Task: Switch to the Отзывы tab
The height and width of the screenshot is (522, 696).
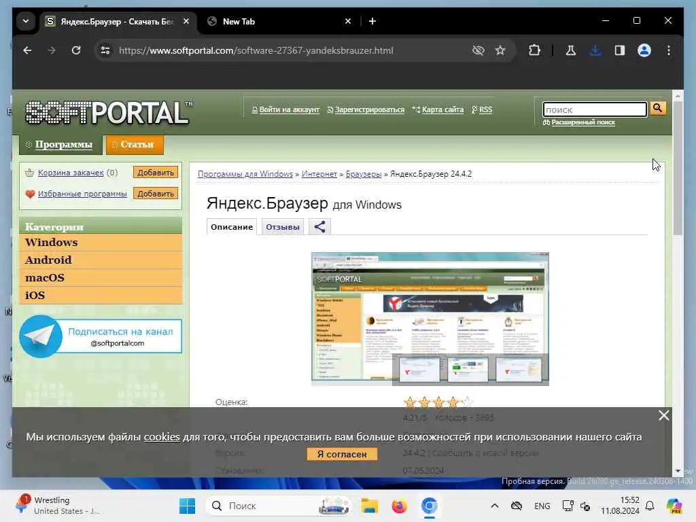Action: 283,227
